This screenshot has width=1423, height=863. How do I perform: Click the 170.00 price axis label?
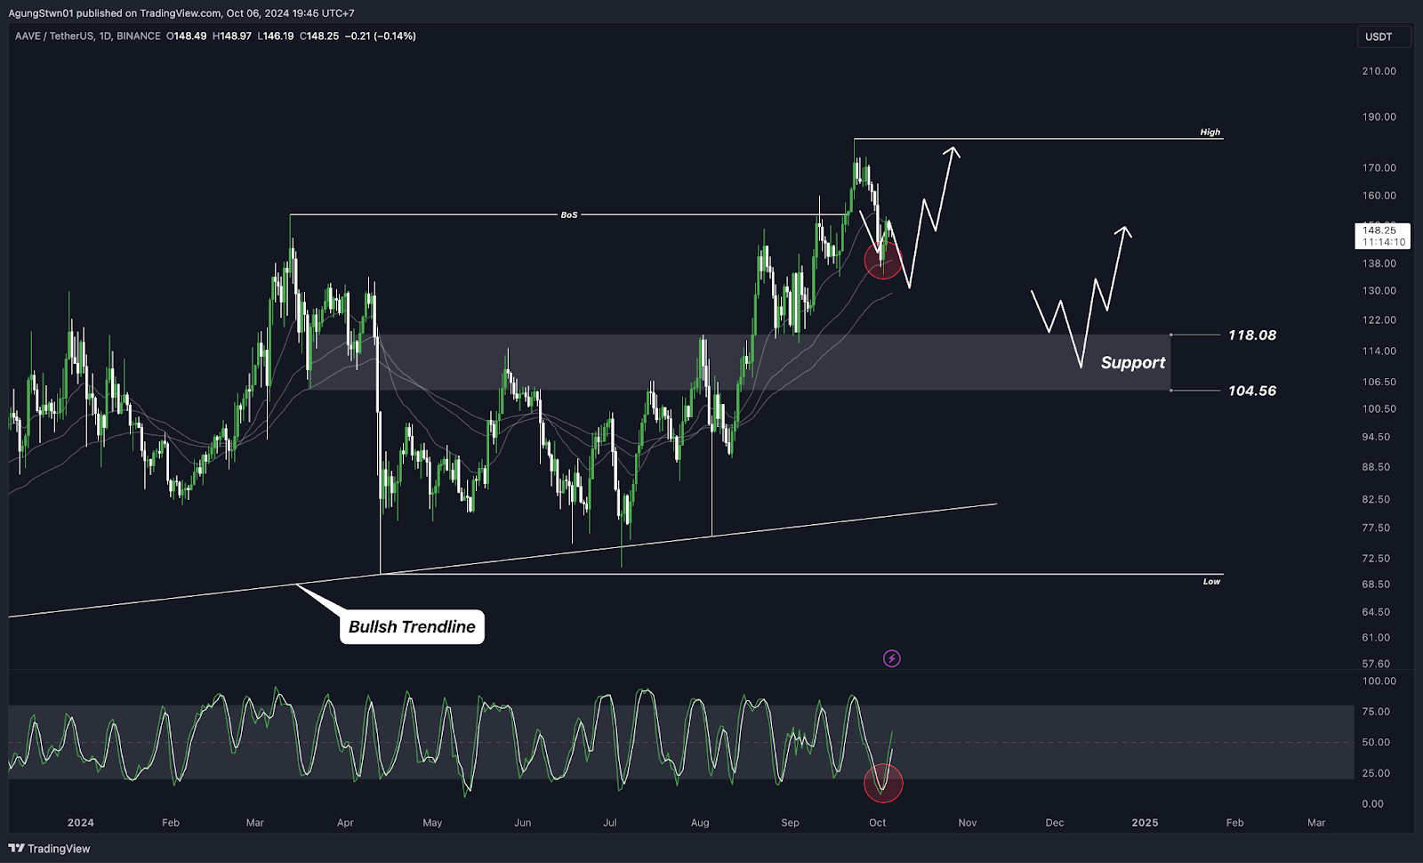click(1379, 168)
